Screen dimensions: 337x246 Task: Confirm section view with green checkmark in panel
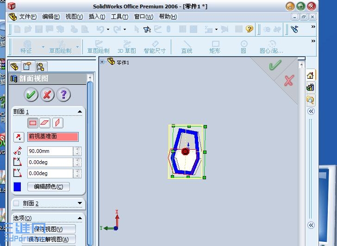click(x=31, y=95)
